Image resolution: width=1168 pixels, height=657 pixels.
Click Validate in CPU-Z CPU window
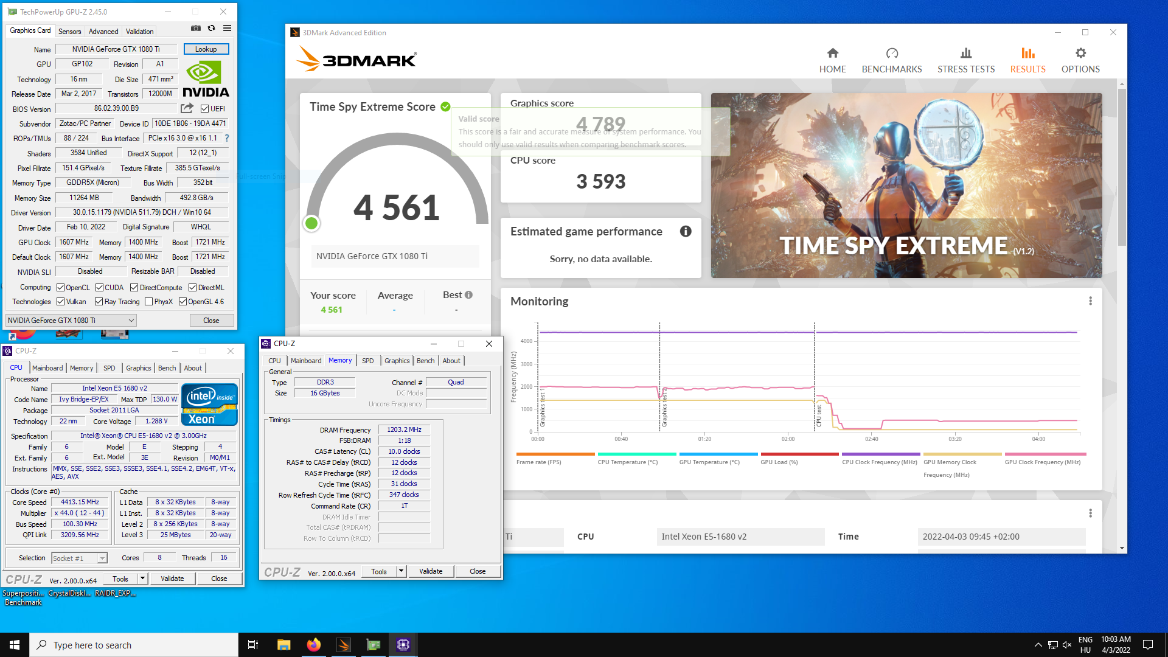[172, 579]
